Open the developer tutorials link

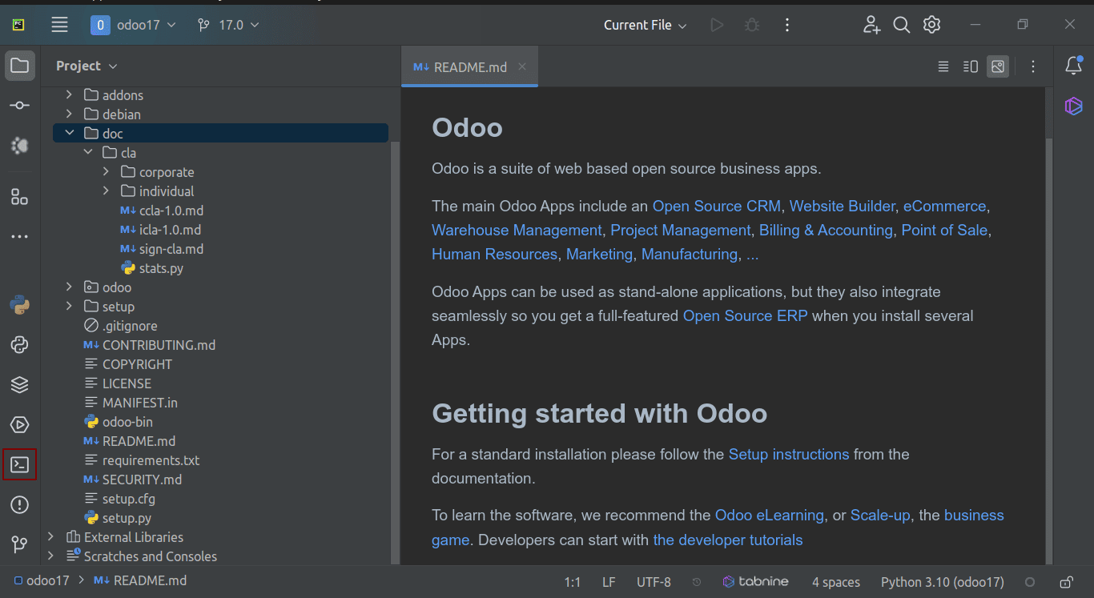click(728, 540)
